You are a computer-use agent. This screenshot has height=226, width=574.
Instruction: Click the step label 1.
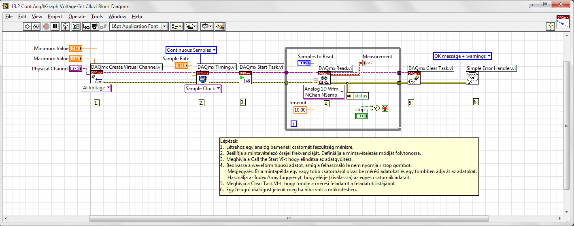coord(96,103)
